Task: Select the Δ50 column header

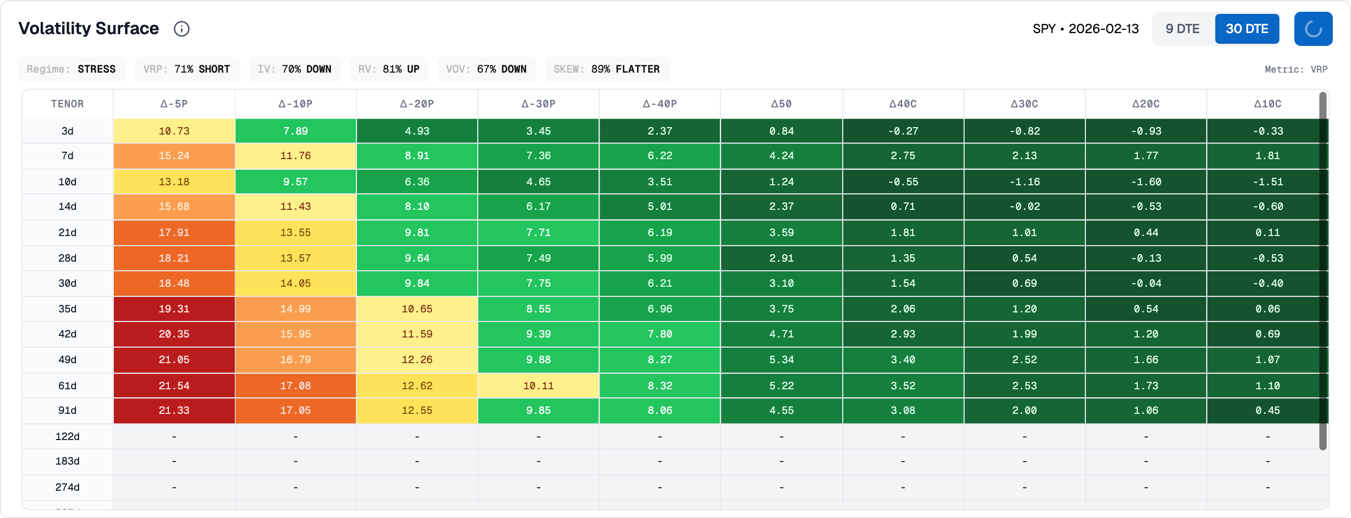Action: coord(781,104)
